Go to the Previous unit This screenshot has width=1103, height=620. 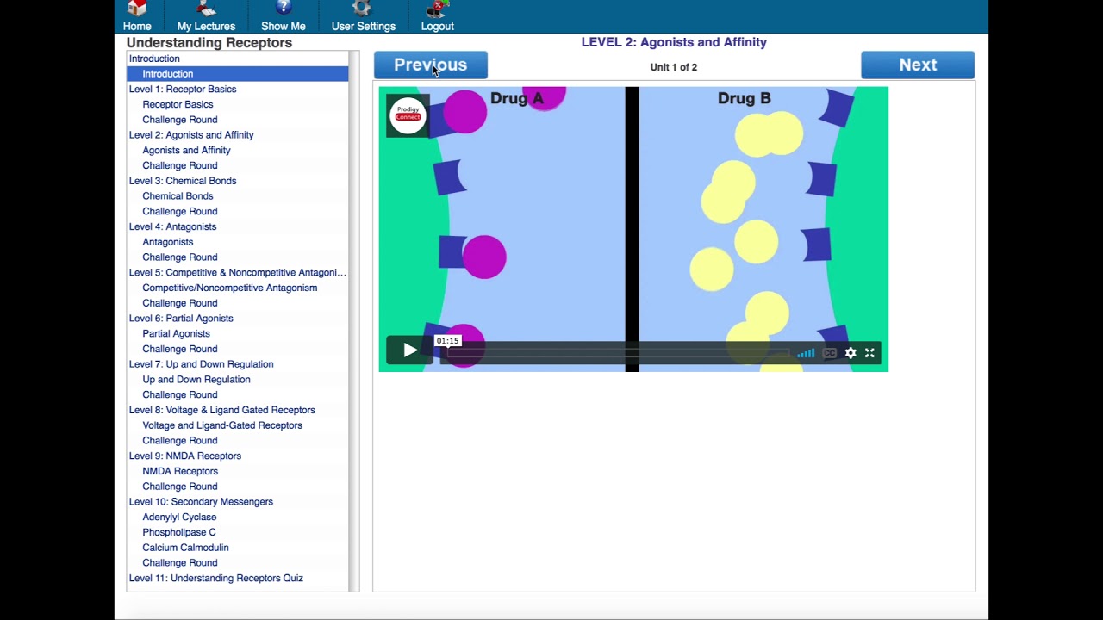coord(431,65)
